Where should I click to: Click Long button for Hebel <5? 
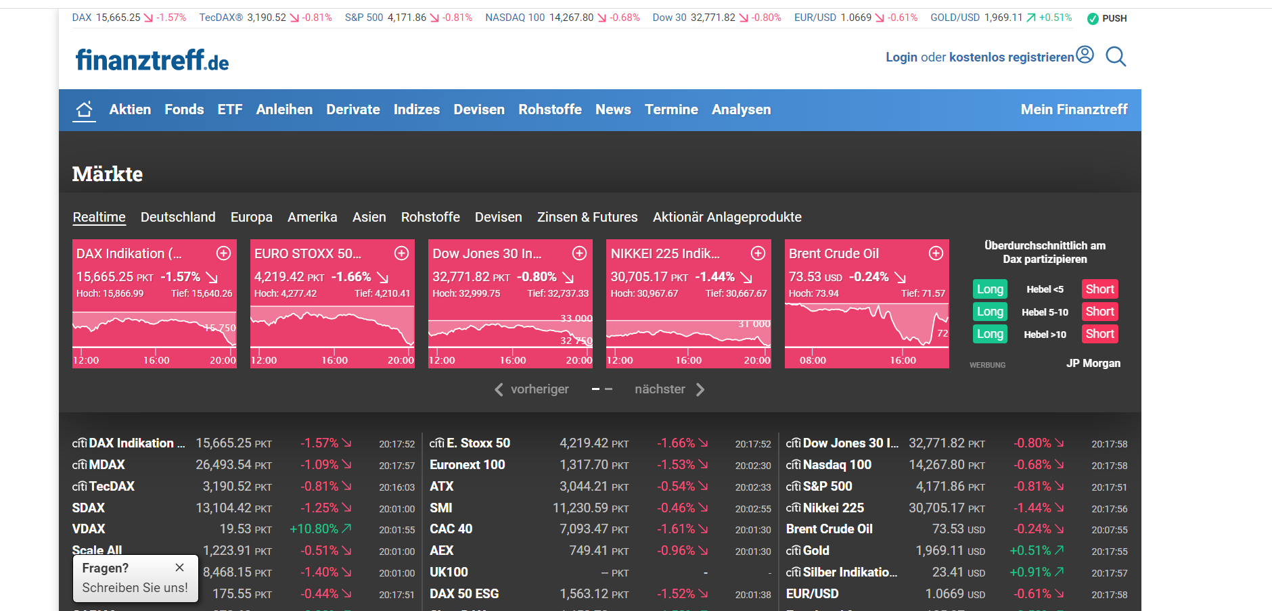990,289
